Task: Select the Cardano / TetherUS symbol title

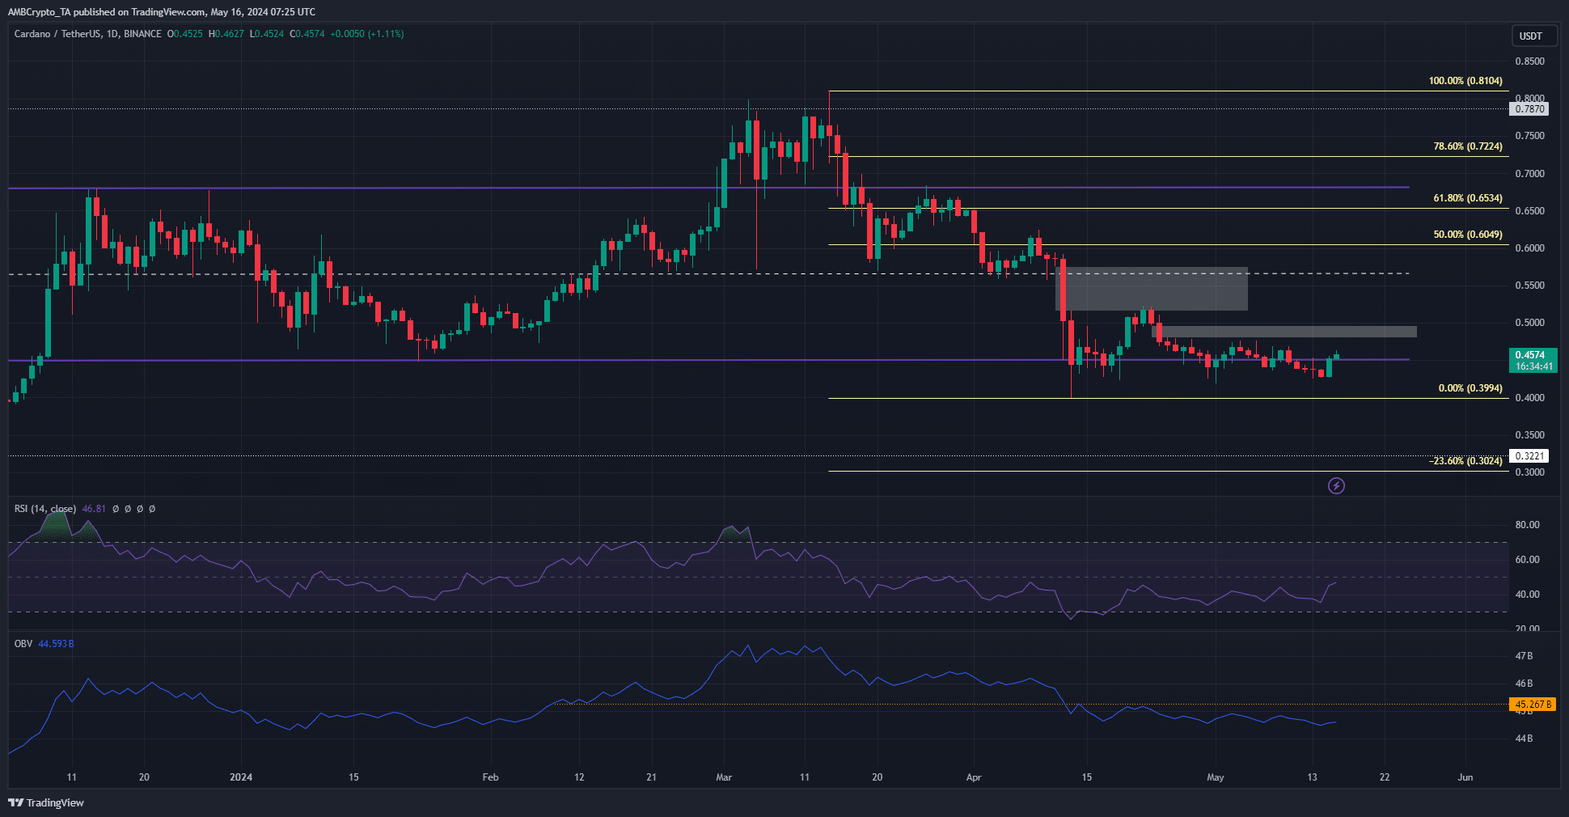Action: click(x=88, y=34)
